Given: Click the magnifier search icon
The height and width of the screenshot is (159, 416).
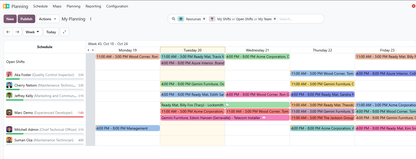Looking at the screenshot, I should tap(173, 19).
